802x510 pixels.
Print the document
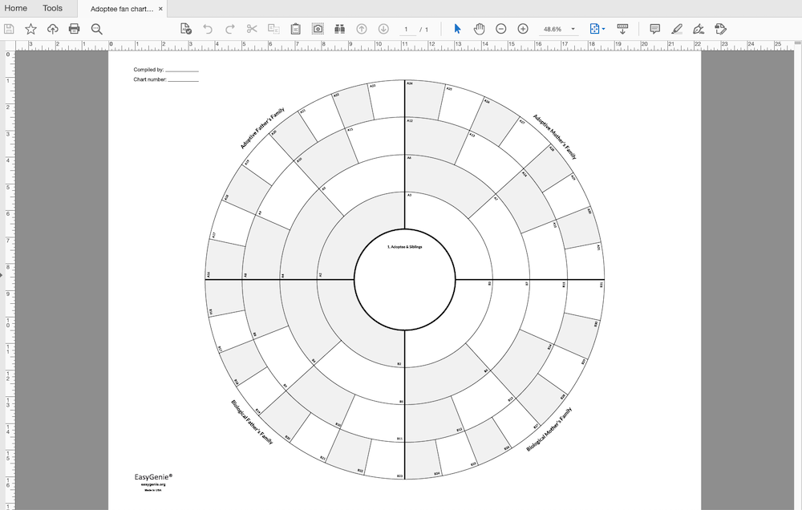[x=74, y=29]
